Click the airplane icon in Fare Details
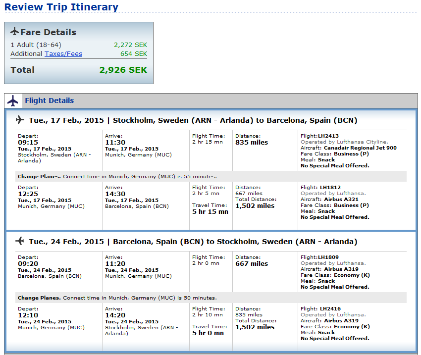This screenshot has width=421, height=355. pyautogui.click(x=14, y=32)
